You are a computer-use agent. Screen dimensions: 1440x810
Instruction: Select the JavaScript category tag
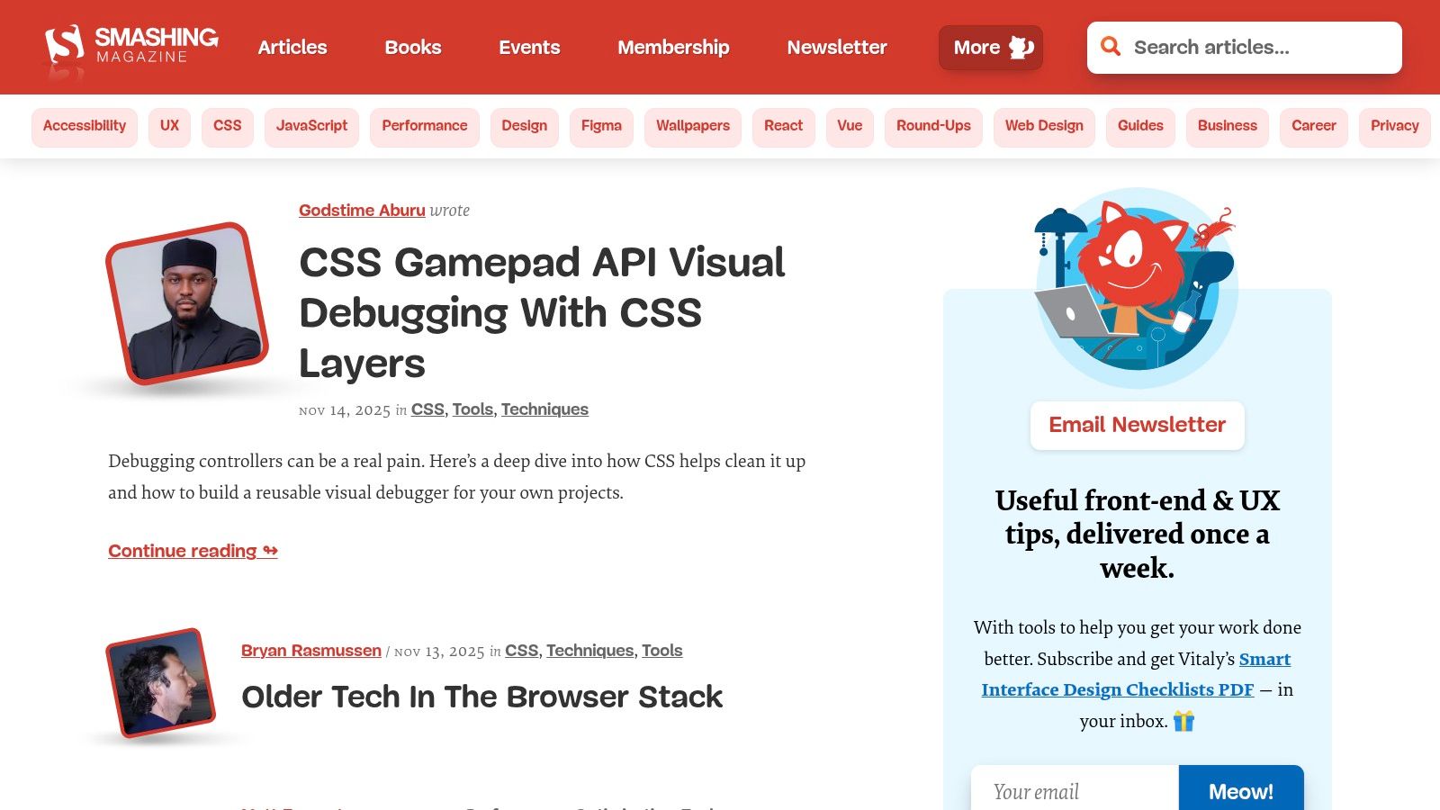[311, 127]
